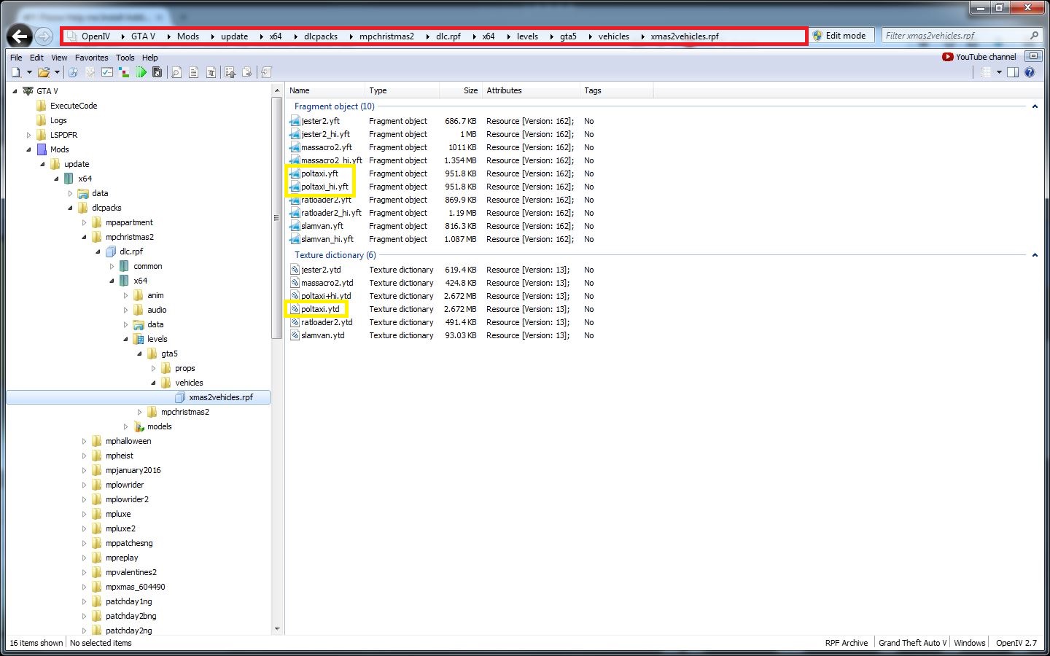Viewport: 1050px width, 656px height.
Task: Select the mpheist folder in the tree
Action: [120, 456]
